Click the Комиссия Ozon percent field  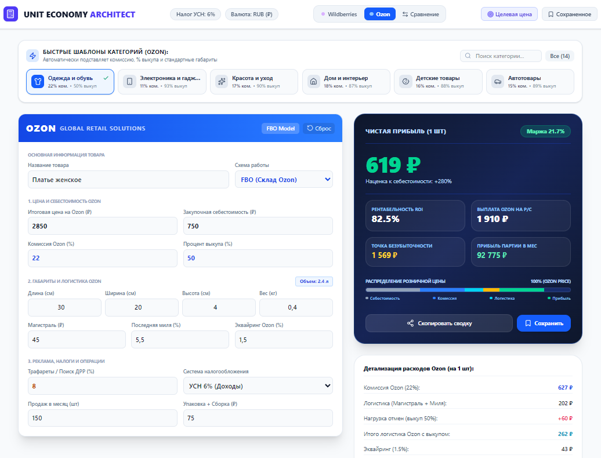coord(102,258)
